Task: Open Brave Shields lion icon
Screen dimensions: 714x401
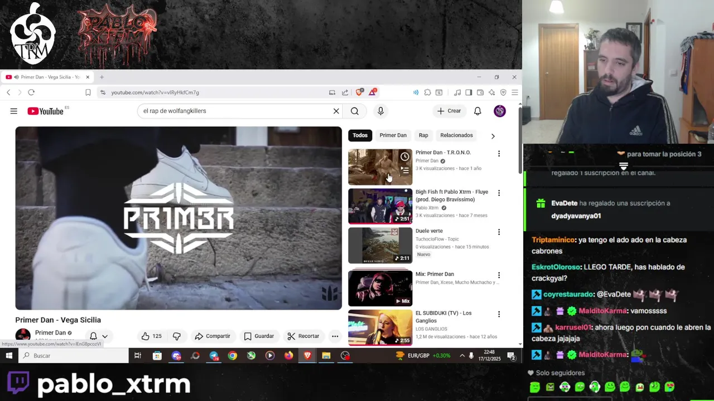Action: 359,92
